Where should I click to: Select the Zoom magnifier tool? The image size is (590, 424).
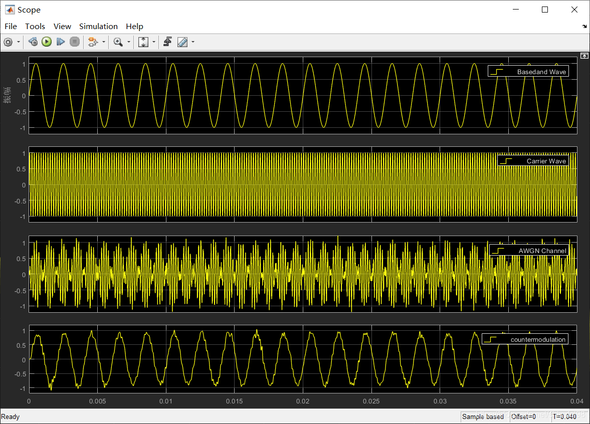click(x=118, y=42)
